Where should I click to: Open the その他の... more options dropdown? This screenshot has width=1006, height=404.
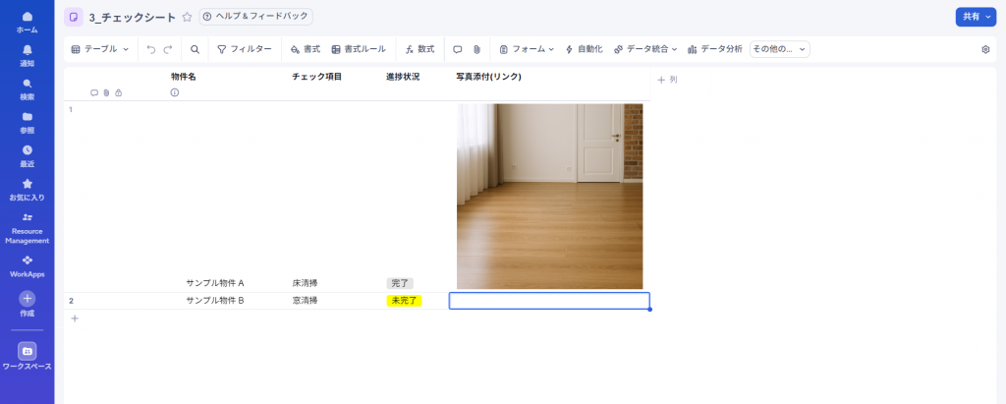tap(779, 49)
